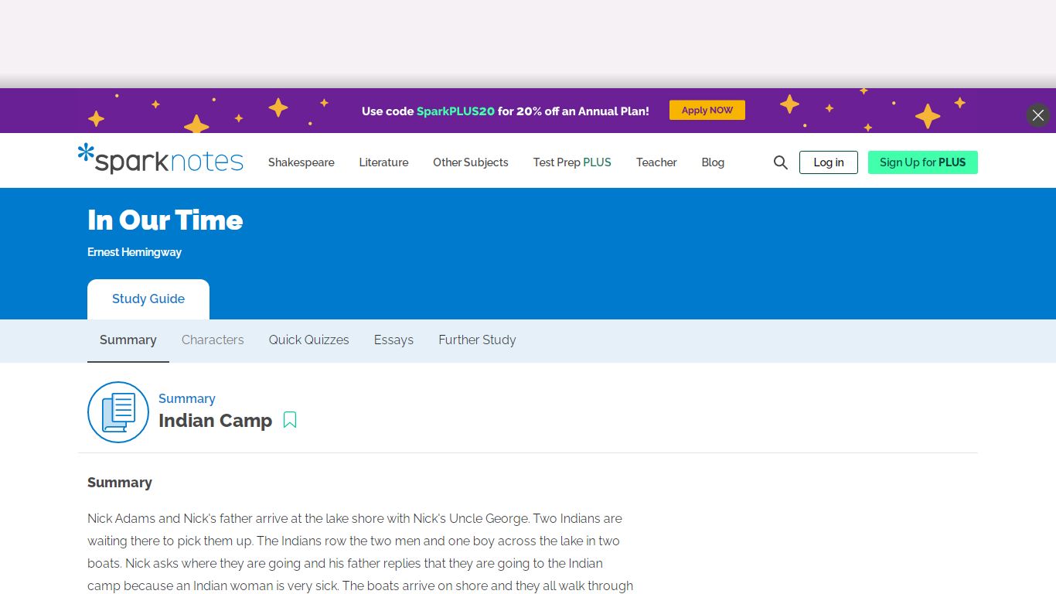Apply the SparkPLUS20 discount now

click(707, 110)
